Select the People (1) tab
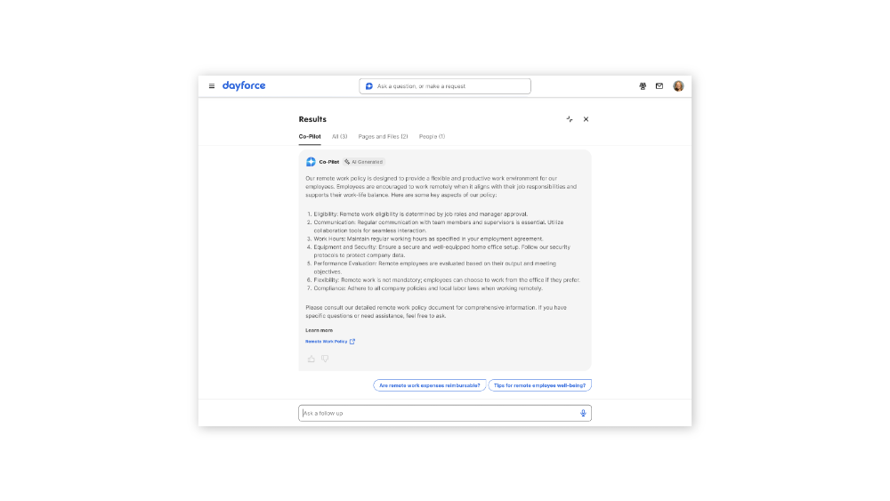This screenshot has width=890, height=501. (432, 136)
